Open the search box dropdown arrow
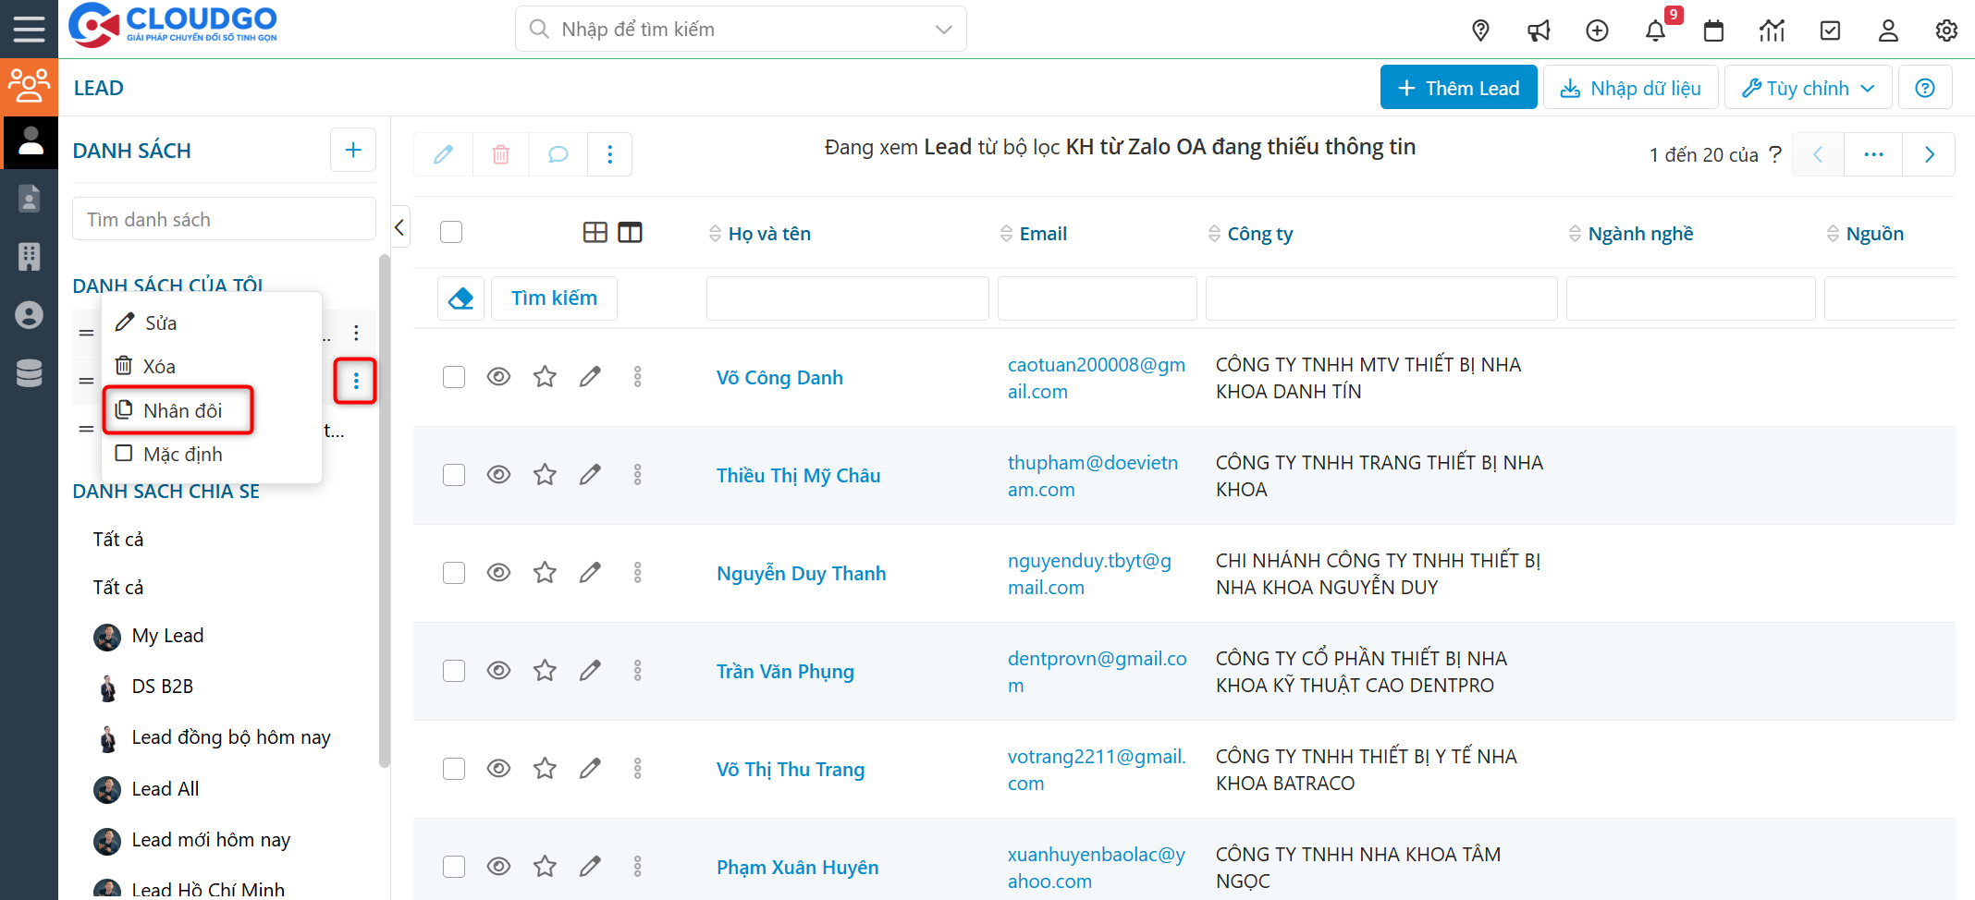1975x900 pixels. point(943,30)
